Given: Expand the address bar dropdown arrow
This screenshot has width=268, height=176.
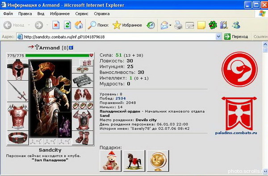Looking at the screenshot, I should tap(218, 37).
